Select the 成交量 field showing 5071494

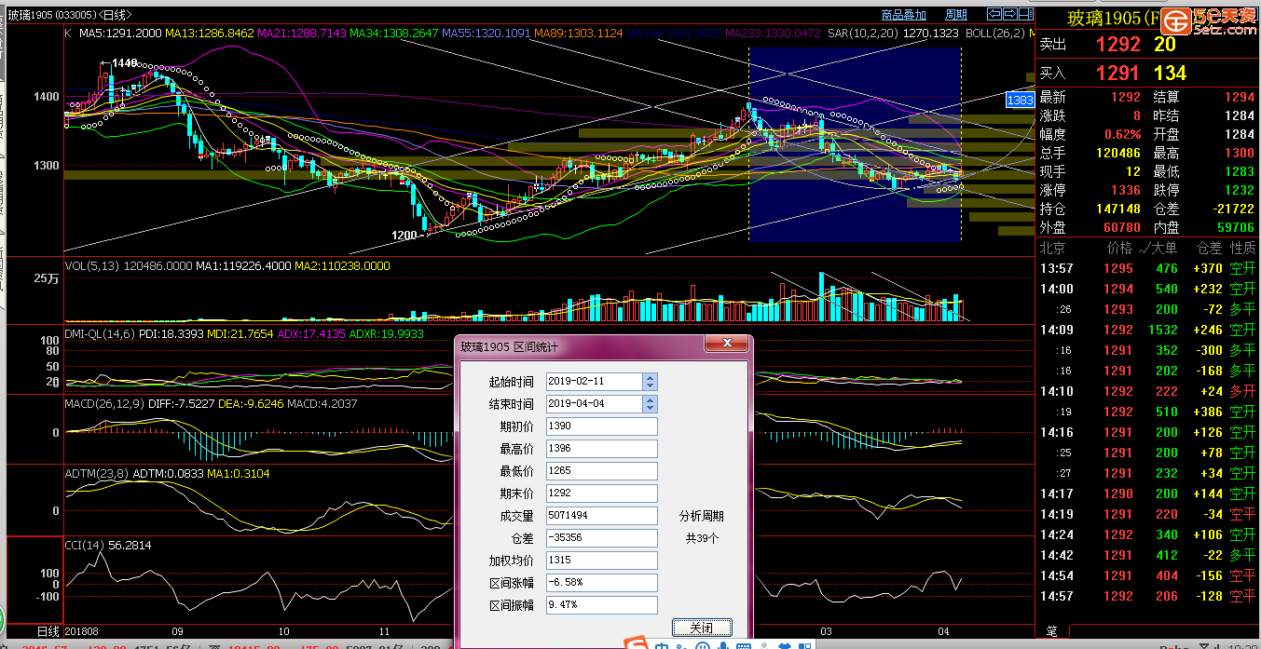tap(601, 516)
